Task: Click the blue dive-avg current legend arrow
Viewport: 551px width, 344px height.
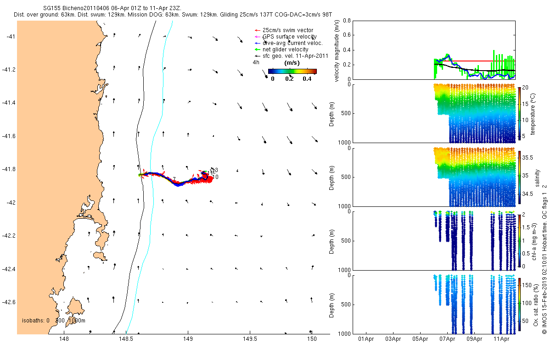Action: click(x=257, y=43)
